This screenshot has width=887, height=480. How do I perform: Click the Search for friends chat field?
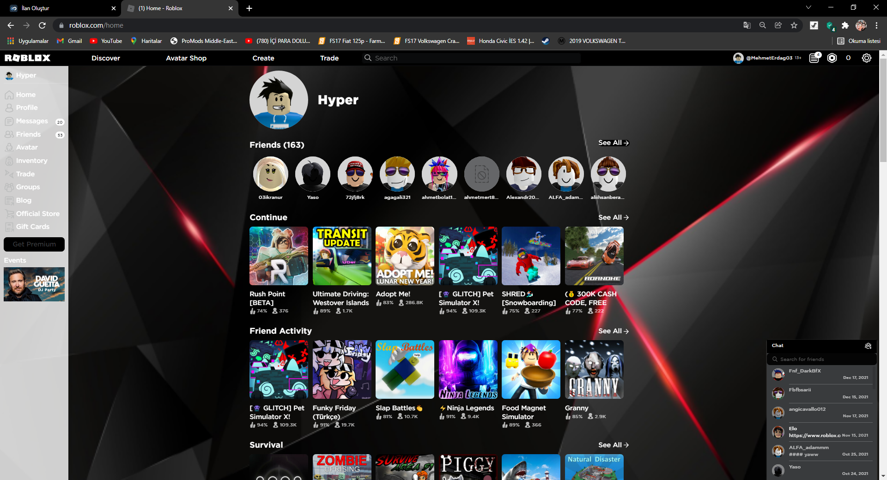pyautogui.click(x=822, y=359)
